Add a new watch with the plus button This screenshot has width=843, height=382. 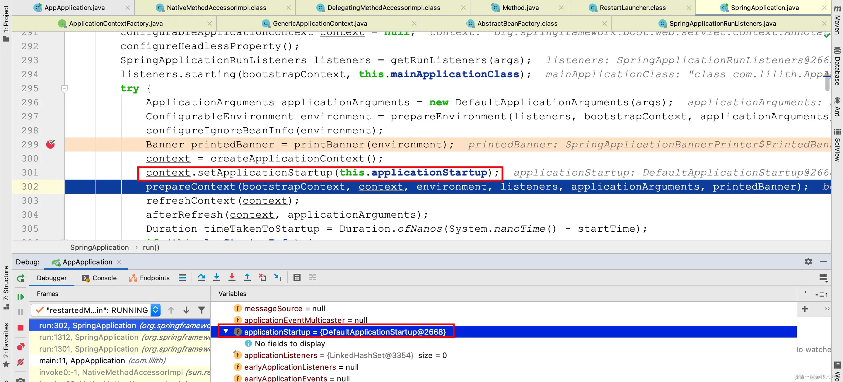pos(805,309)
